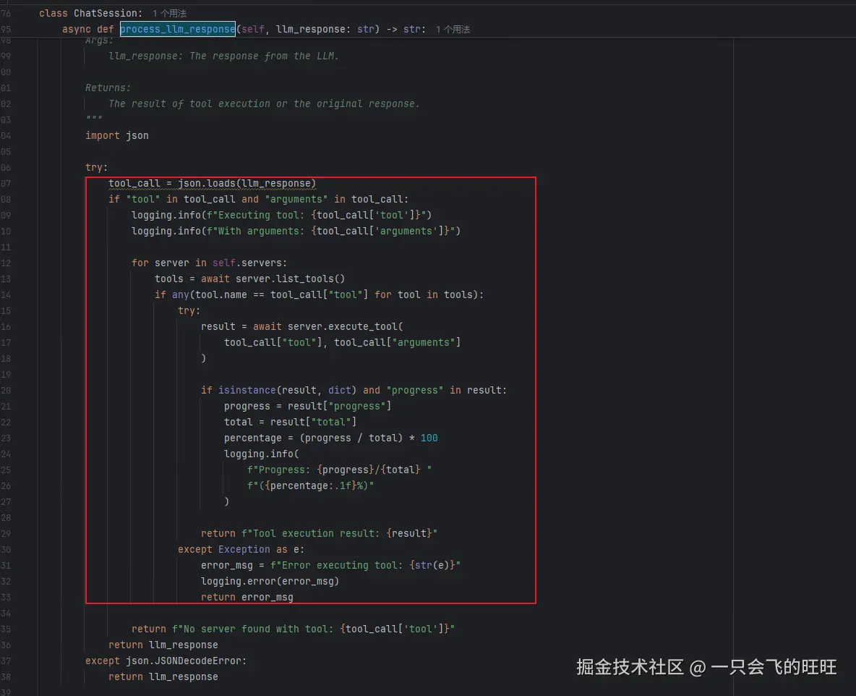Click 'return error_msg' line

(x=247, y=597)
